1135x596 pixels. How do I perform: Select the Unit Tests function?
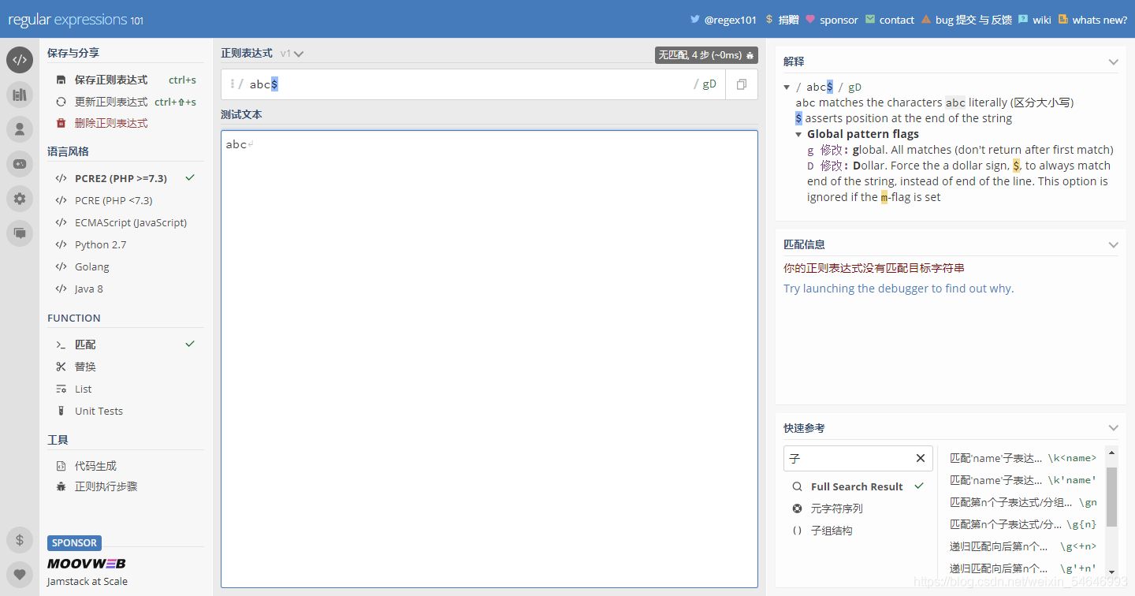pyautogui.click(x=125, y=411)
